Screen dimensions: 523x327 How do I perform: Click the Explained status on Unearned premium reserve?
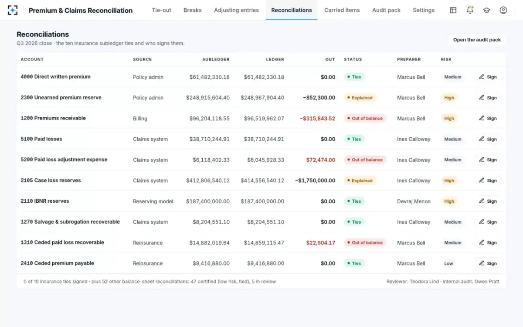pos(360,98)
